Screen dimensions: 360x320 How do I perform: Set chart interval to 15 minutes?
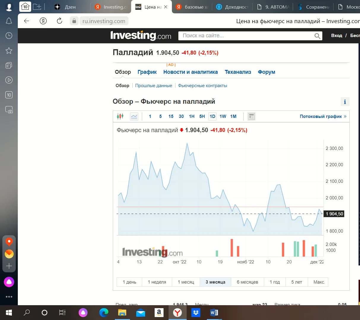click(171, 116)
